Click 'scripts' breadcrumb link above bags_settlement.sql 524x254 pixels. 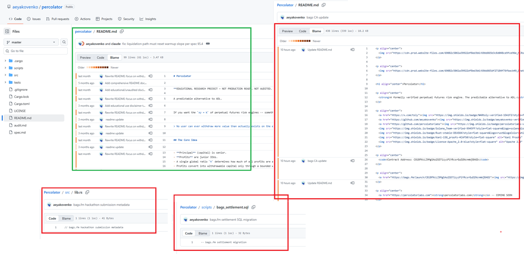[x=207, y=207]
